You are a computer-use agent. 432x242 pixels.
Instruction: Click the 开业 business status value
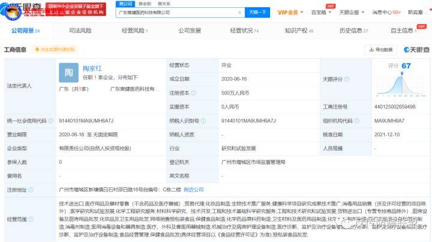226,65
